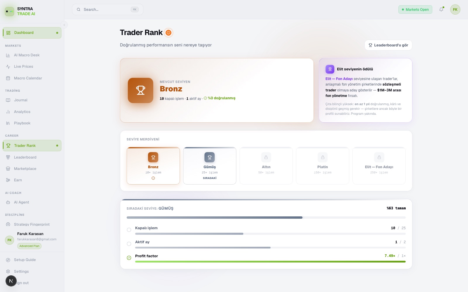Open Trader Rank in the sidebar

(32, 146)
